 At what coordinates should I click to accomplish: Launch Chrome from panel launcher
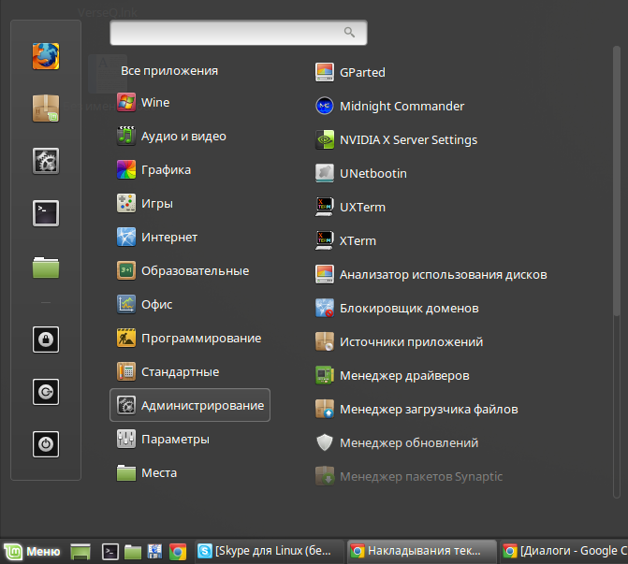[x=178, y=552]
